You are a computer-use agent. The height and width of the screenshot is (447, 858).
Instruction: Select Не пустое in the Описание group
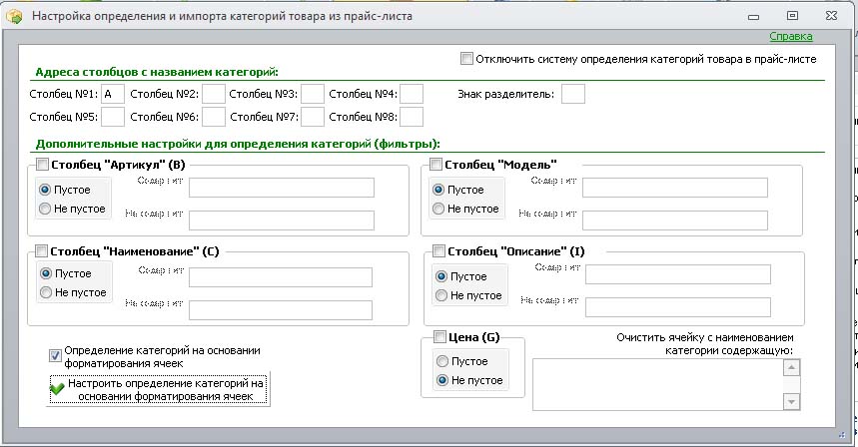tap(441, 295)
